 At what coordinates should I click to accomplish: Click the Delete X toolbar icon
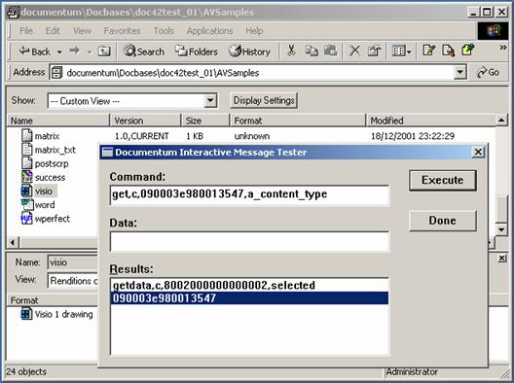354,51
